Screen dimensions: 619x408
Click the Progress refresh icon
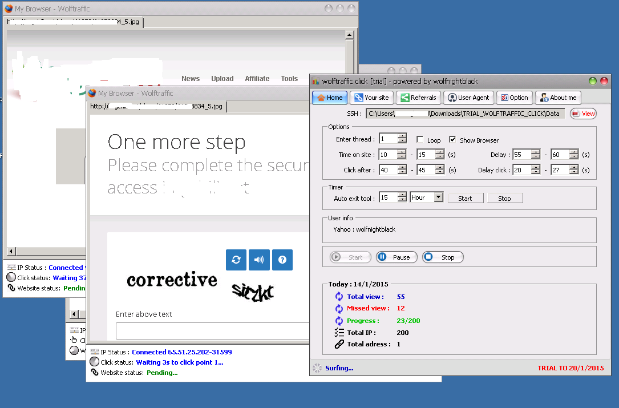coord(339,321)
